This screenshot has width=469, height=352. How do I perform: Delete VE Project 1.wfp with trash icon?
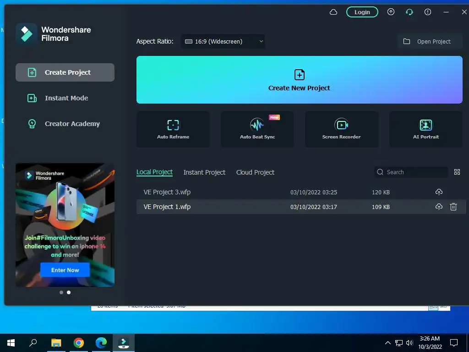(453, 207)
